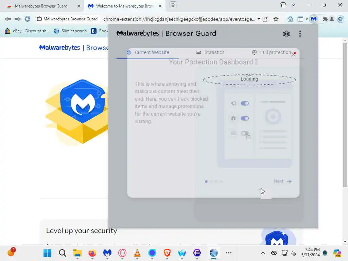Toggle the side panel icon
The width and height of the screenshot is (348, 261).
(x=300, y=19)
